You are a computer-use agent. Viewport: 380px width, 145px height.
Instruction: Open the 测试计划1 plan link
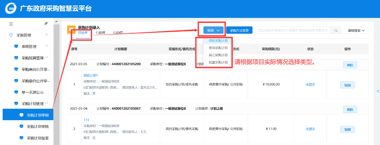click(x=91, y=75)
